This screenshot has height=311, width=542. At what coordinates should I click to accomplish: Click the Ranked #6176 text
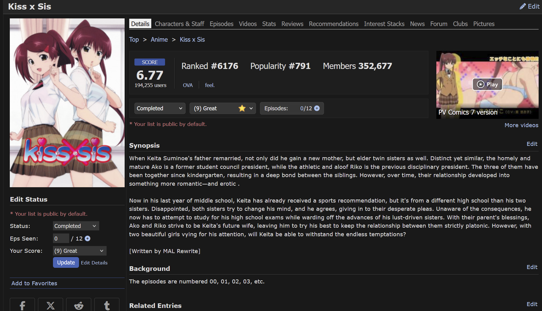pos(210,66)
